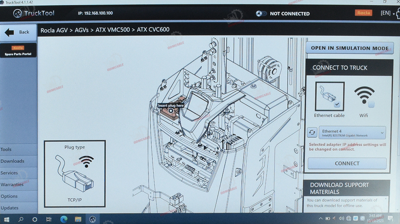Click the TruckTool logo icon
The image size is (400, 224).
click(x=18, y=13)
